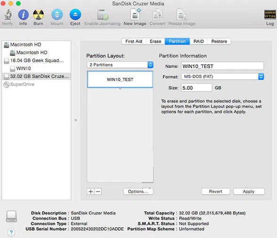The image size is (277, 238).
Task: Click the Revert button
Action: (216, 192)
